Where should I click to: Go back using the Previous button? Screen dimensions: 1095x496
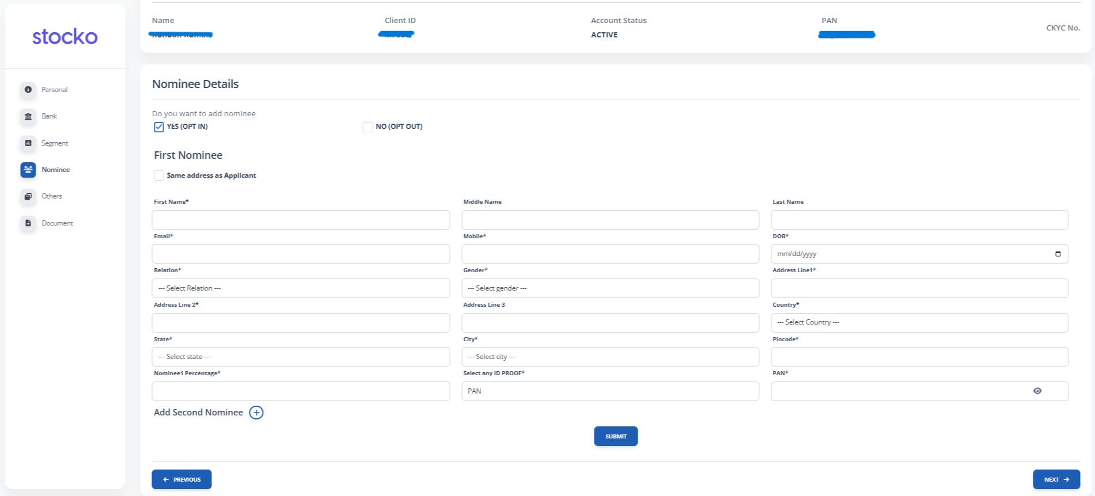pos(181,479)
